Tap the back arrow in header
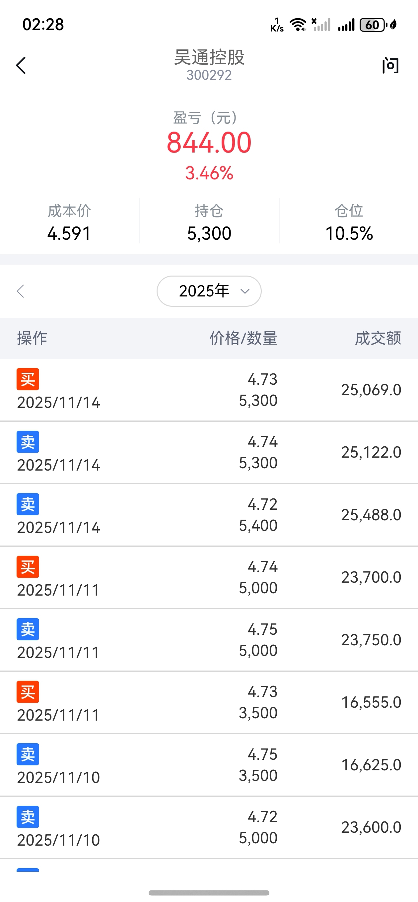This screenshot has height=902, width=418. coord(21,65)
